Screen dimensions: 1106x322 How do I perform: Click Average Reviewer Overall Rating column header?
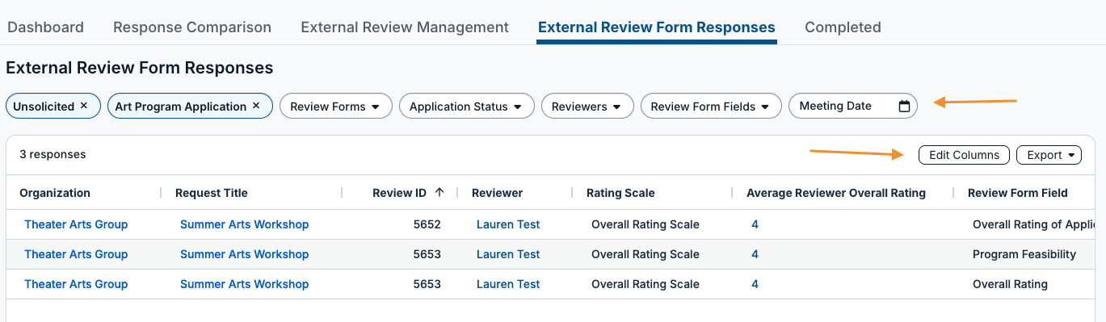(x=836, y=193)
